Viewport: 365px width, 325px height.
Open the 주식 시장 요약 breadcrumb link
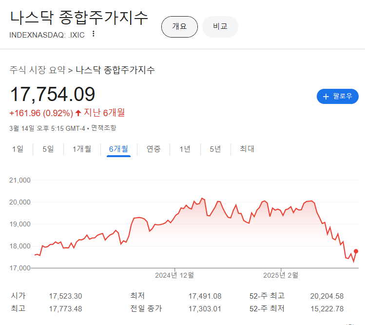[37, 70]
